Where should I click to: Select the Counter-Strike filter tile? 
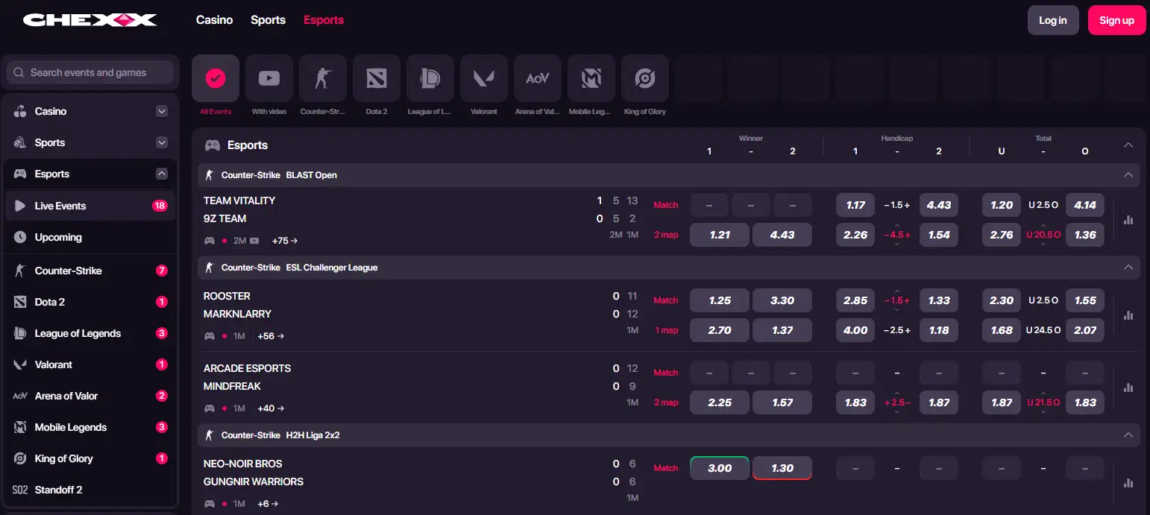tap(323, 78)
